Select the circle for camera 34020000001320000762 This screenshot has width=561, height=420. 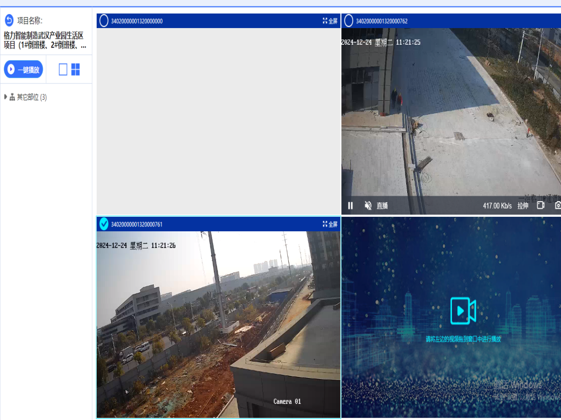pos(348,21)
